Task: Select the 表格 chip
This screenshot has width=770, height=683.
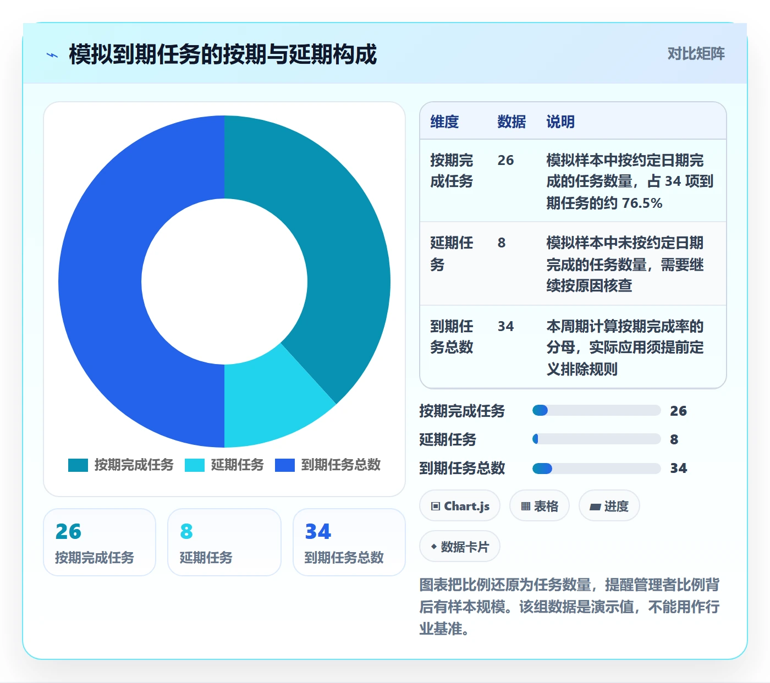Action: (x=540, y=506)
